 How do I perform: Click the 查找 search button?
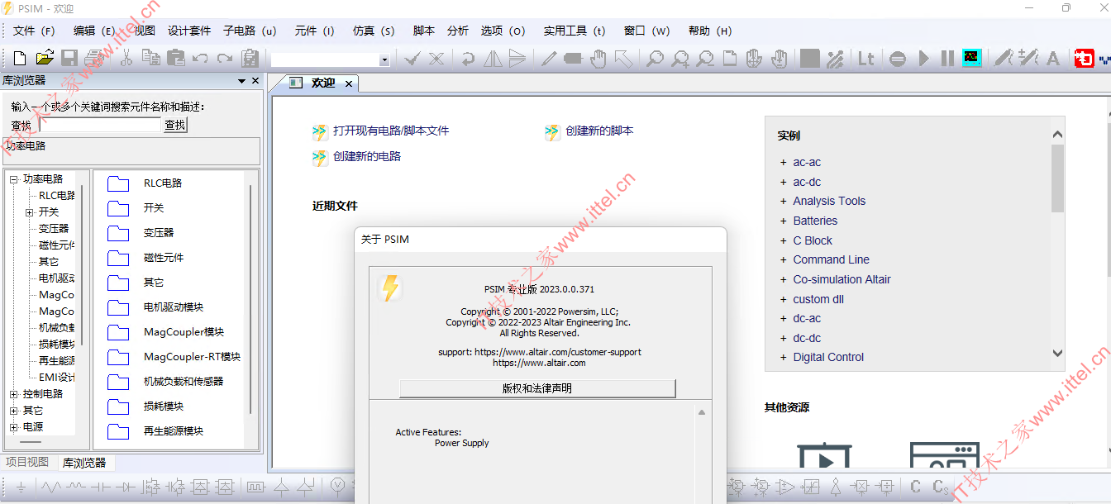click(x=175, y=125)
